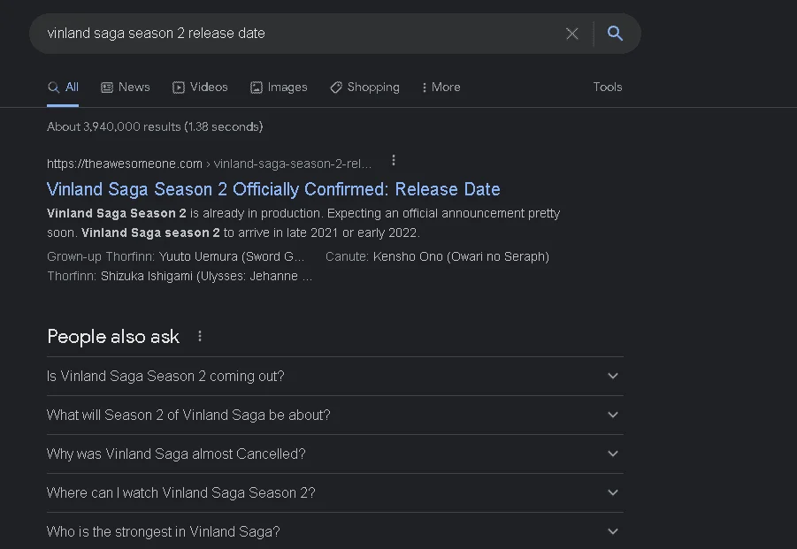Expand "Why was Vinland Saga almost Cancelled?"

point(335,454)
